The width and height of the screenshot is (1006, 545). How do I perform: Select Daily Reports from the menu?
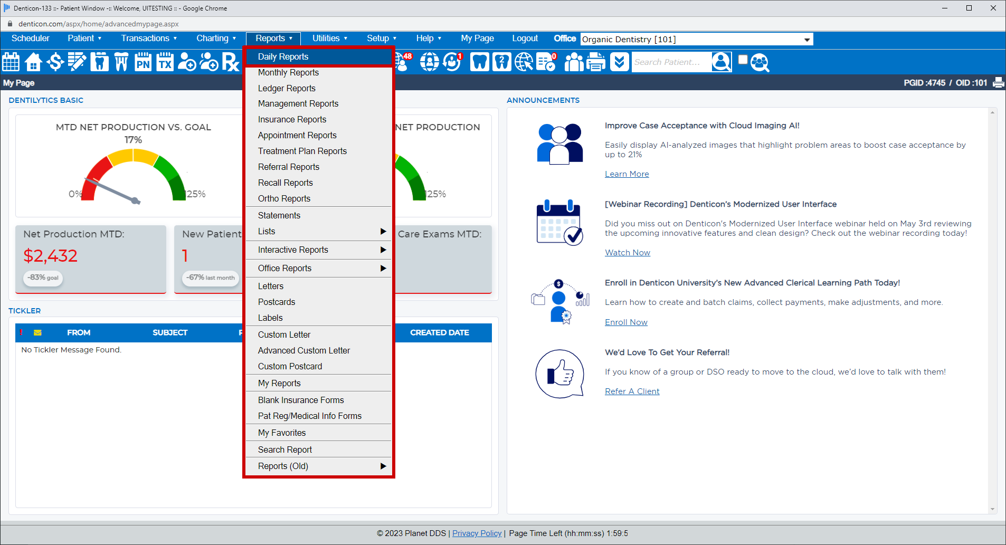click(x=318, y=56)
